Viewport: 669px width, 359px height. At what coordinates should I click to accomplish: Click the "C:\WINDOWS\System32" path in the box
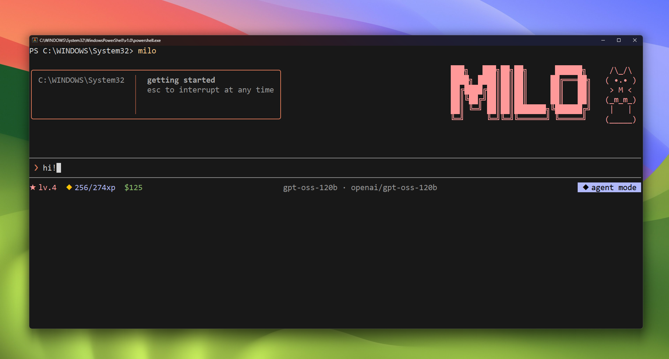tap(81, 80)
